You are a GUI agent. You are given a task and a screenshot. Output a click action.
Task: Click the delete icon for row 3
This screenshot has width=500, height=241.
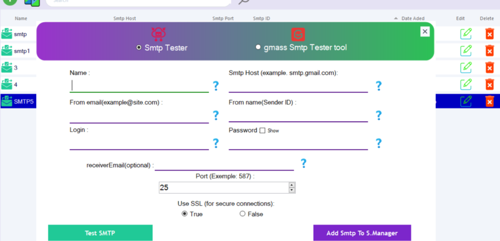489,67
